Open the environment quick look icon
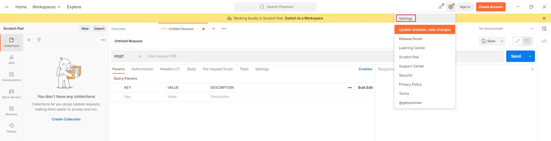 coord(544,29)
